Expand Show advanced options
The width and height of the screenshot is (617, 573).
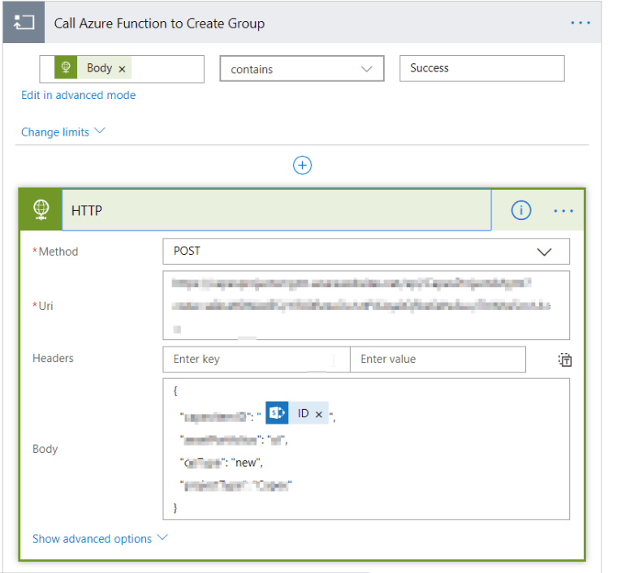(x=100, y=538)
